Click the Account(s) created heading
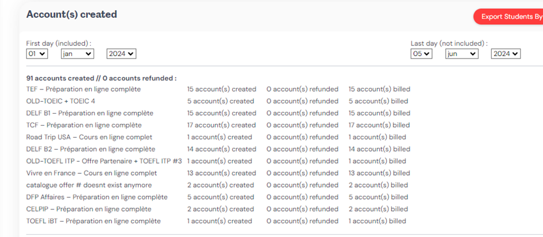The width and height of the screenshot is (543, 237). pyautogui.click(x=71, y=14)
